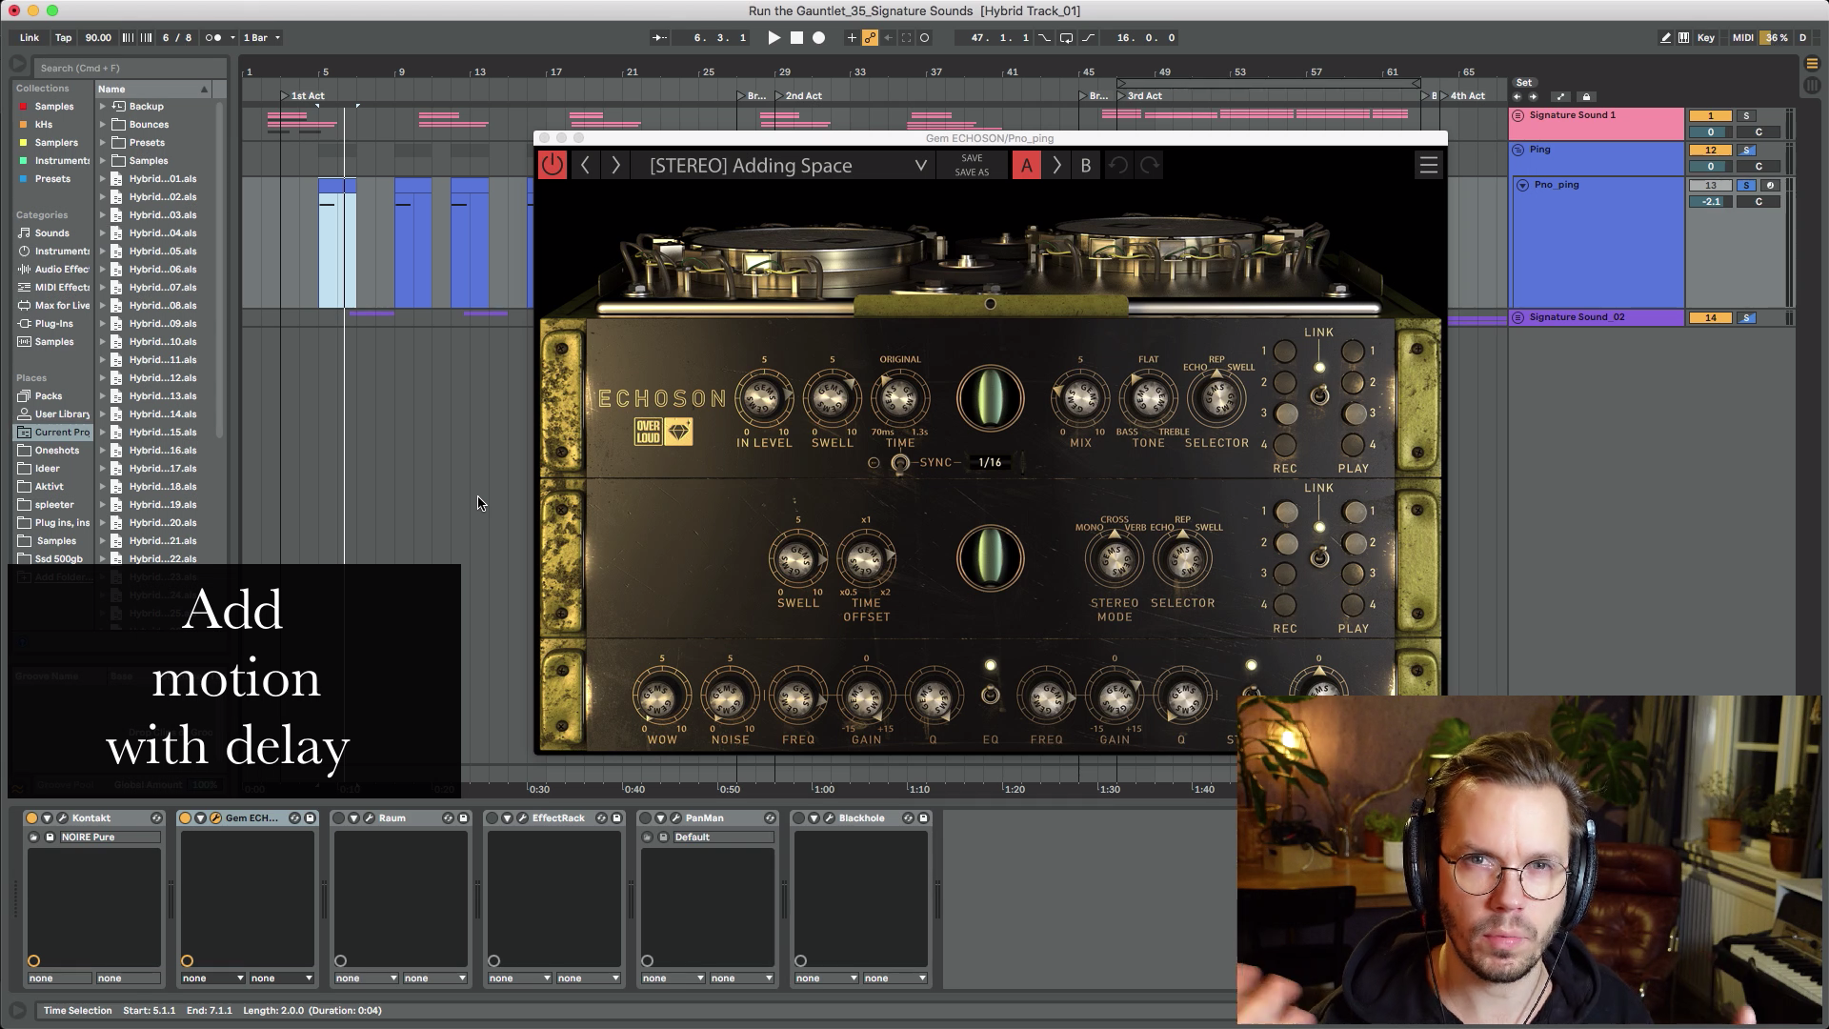Arm the arrangement Record button
1829x1029 pixels.
coord(818,38)
